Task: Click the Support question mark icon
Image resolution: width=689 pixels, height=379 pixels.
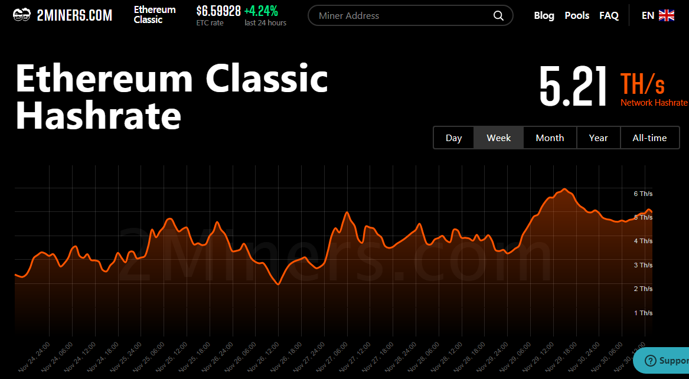Action: (651, 361)
